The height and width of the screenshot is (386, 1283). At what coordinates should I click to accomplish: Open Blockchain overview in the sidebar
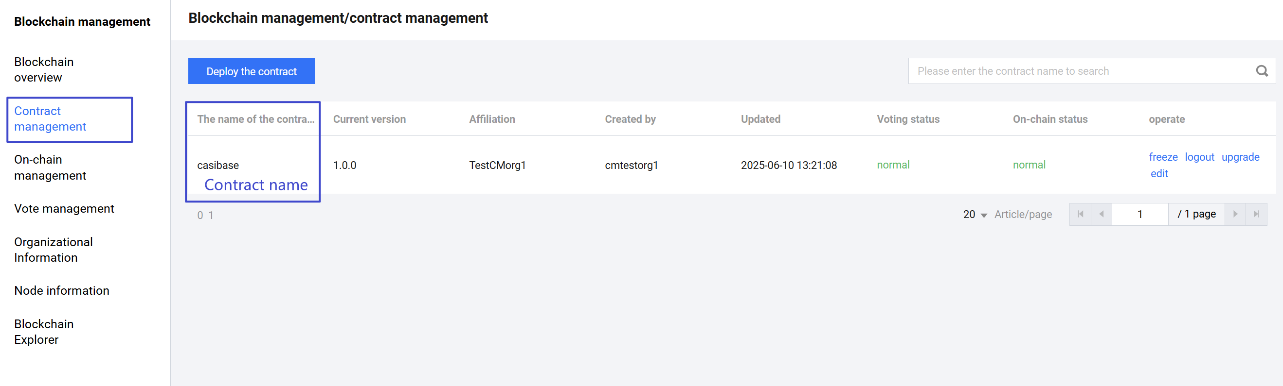44,69
